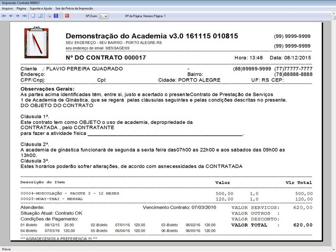This screenshot has height=252, width=336.
Task: Click the vertical scrollbar thumb
Action: (333, 17)
